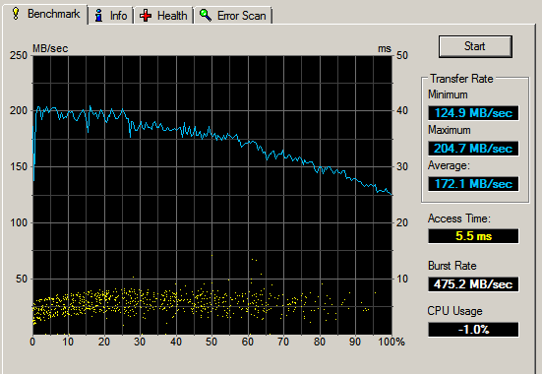Click the Burst Rate 475.2 MB/sec readout
The width and height of the screenshot is (542, 374).
473,284
